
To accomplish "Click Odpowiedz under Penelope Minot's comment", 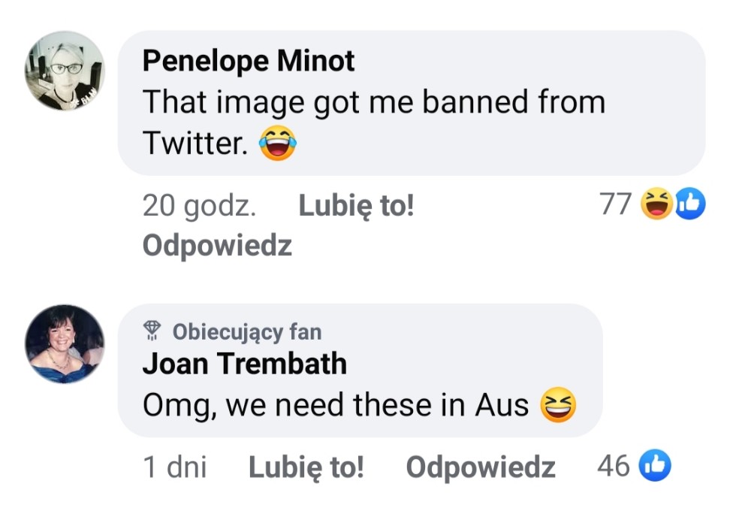I will pos(217,246).
